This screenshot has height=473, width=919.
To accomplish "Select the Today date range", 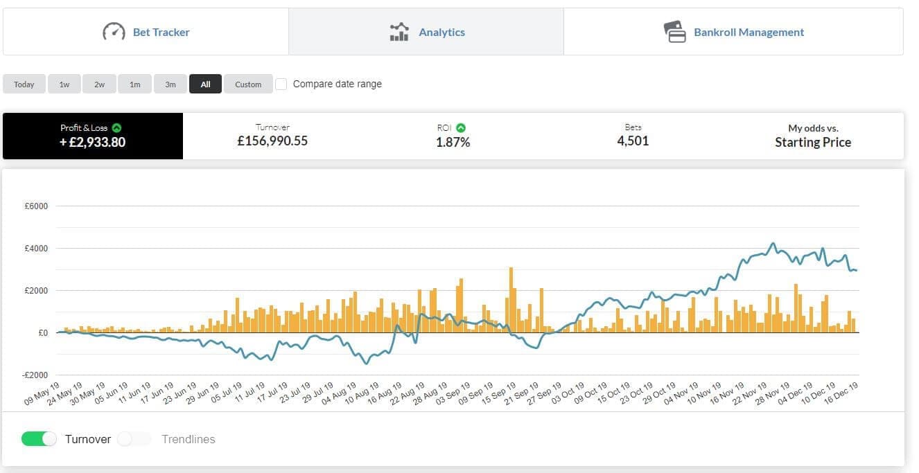I will 24,84.
